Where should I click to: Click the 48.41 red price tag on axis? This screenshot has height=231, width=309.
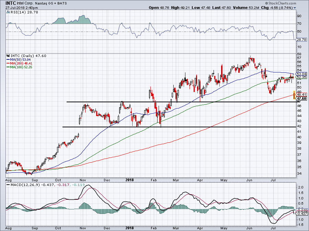[x=302, y=94]
